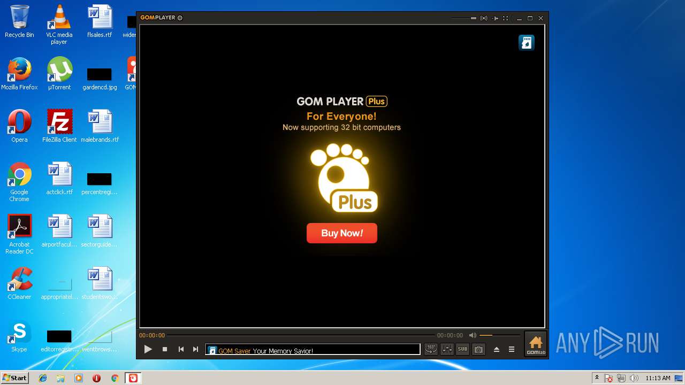Screen dimensions: 685x385
Task: Open the clock showing 11:13 AM
Action: click(658, 378)
